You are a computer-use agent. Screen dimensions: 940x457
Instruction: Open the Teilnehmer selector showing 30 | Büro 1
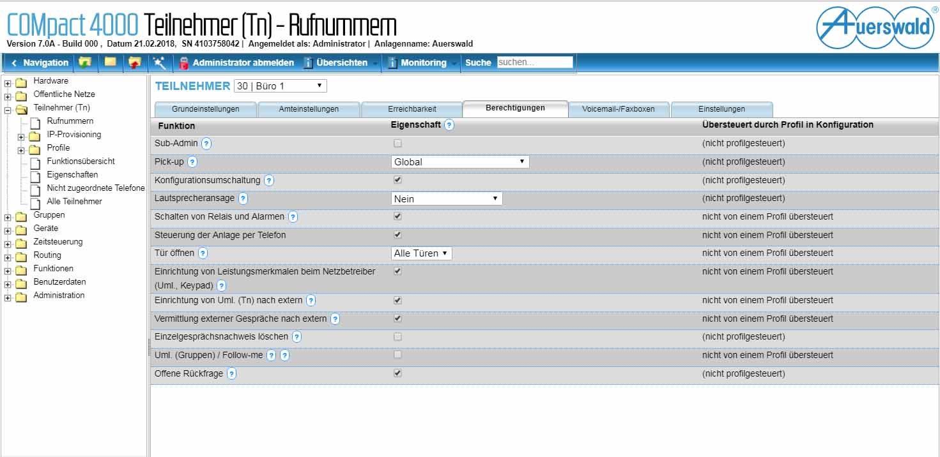(x=280, y=86)
